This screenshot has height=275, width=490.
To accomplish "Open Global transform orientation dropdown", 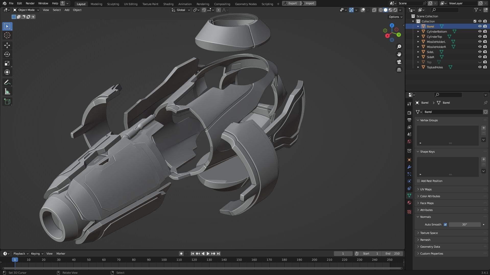I will 181,10.
